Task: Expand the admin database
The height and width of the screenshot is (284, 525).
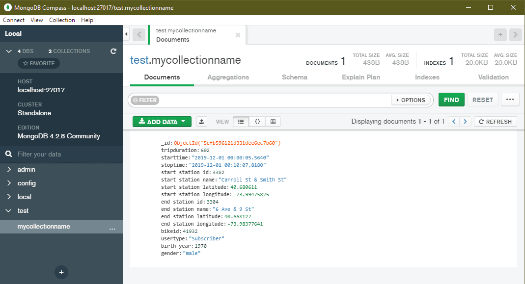Action: [9, 169]
